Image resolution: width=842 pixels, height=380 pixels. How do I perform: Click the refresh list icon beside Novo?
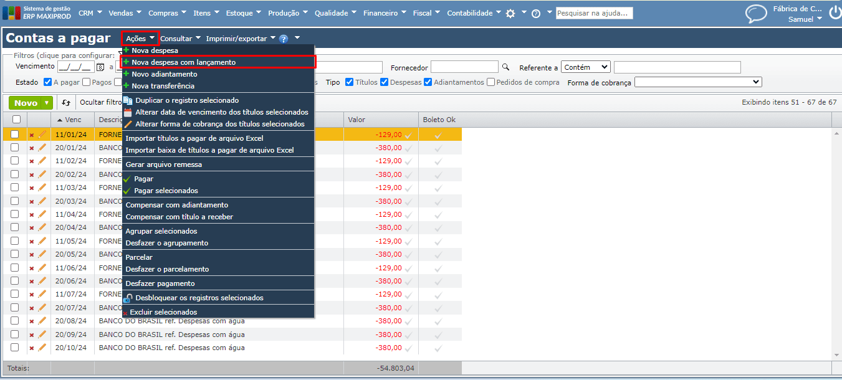pos(66,103)
